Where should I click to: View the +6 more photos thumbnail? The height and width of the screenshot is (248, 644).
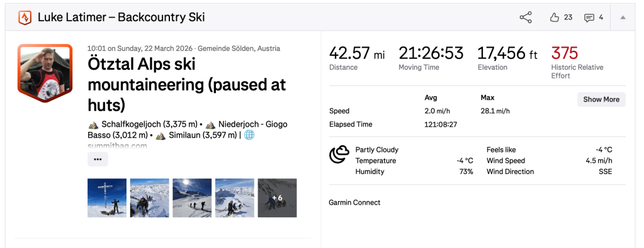(x=277, y=198)
